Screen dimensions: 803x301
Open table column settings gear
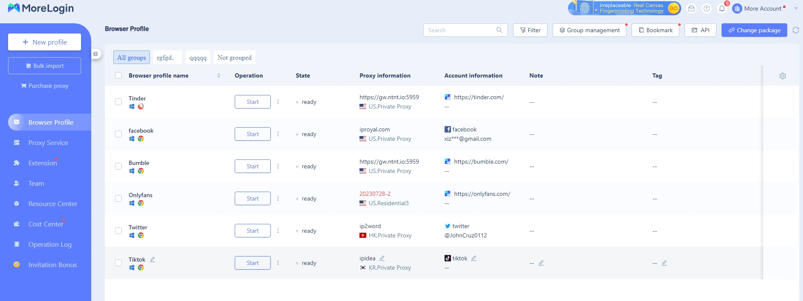(x=783, y=75)
